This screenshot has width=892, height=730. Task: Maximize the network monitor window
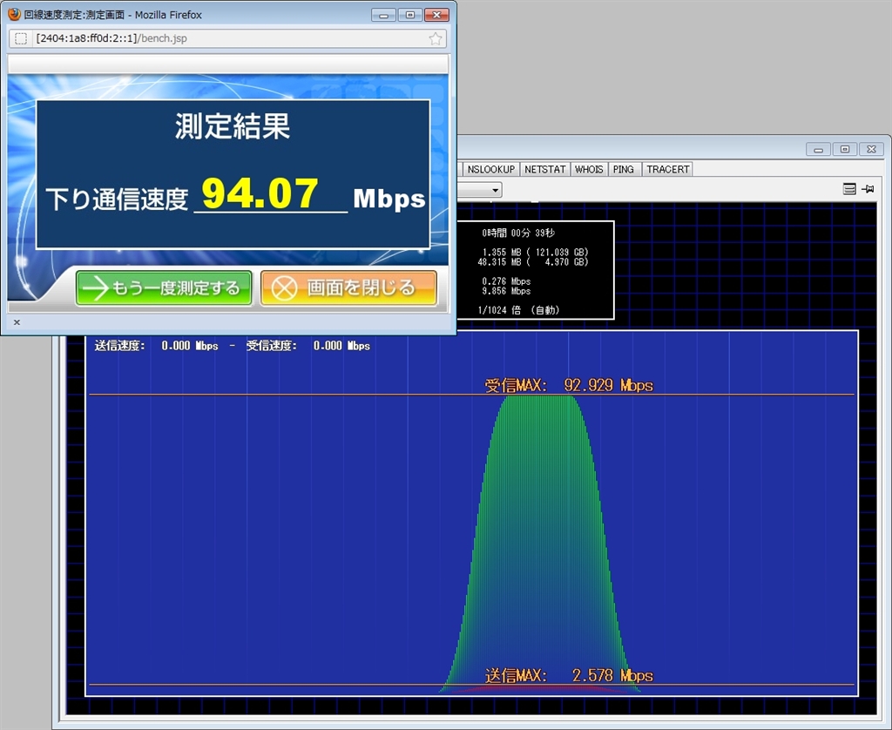coord(844,149)
